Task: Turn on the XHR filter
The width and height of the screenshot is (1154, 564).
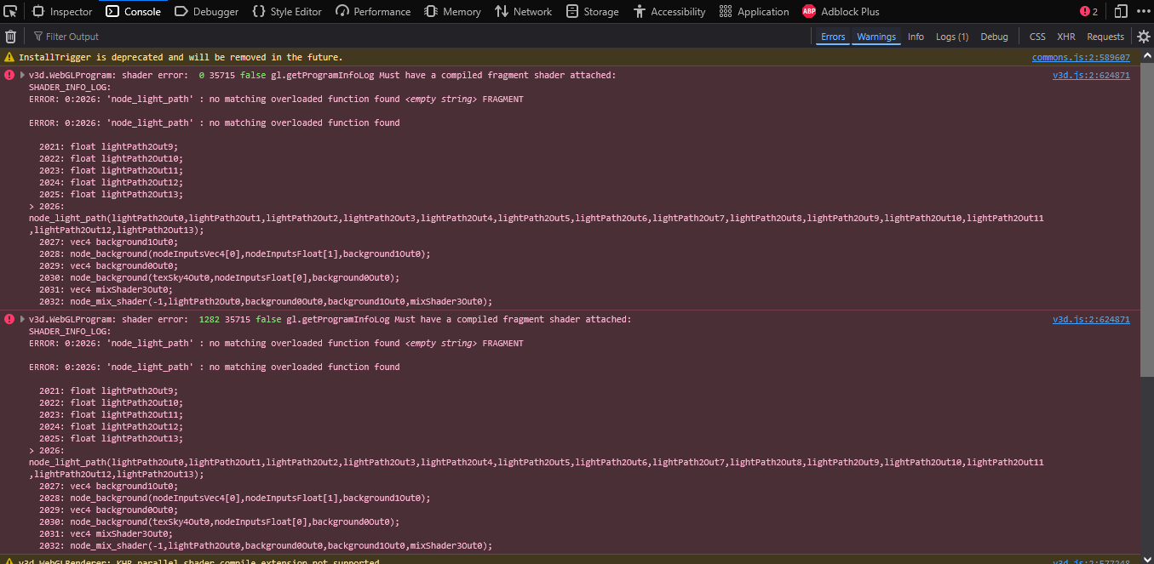Action: (1066, 37)
